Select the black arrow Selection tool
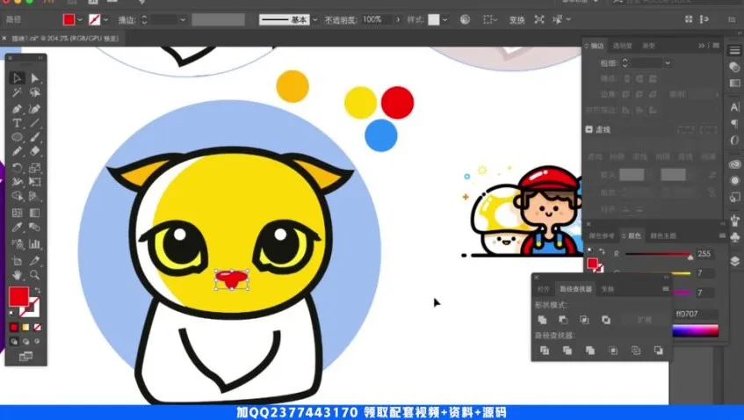This screenshot has width=744, height=420. click(x=17, y=78)
